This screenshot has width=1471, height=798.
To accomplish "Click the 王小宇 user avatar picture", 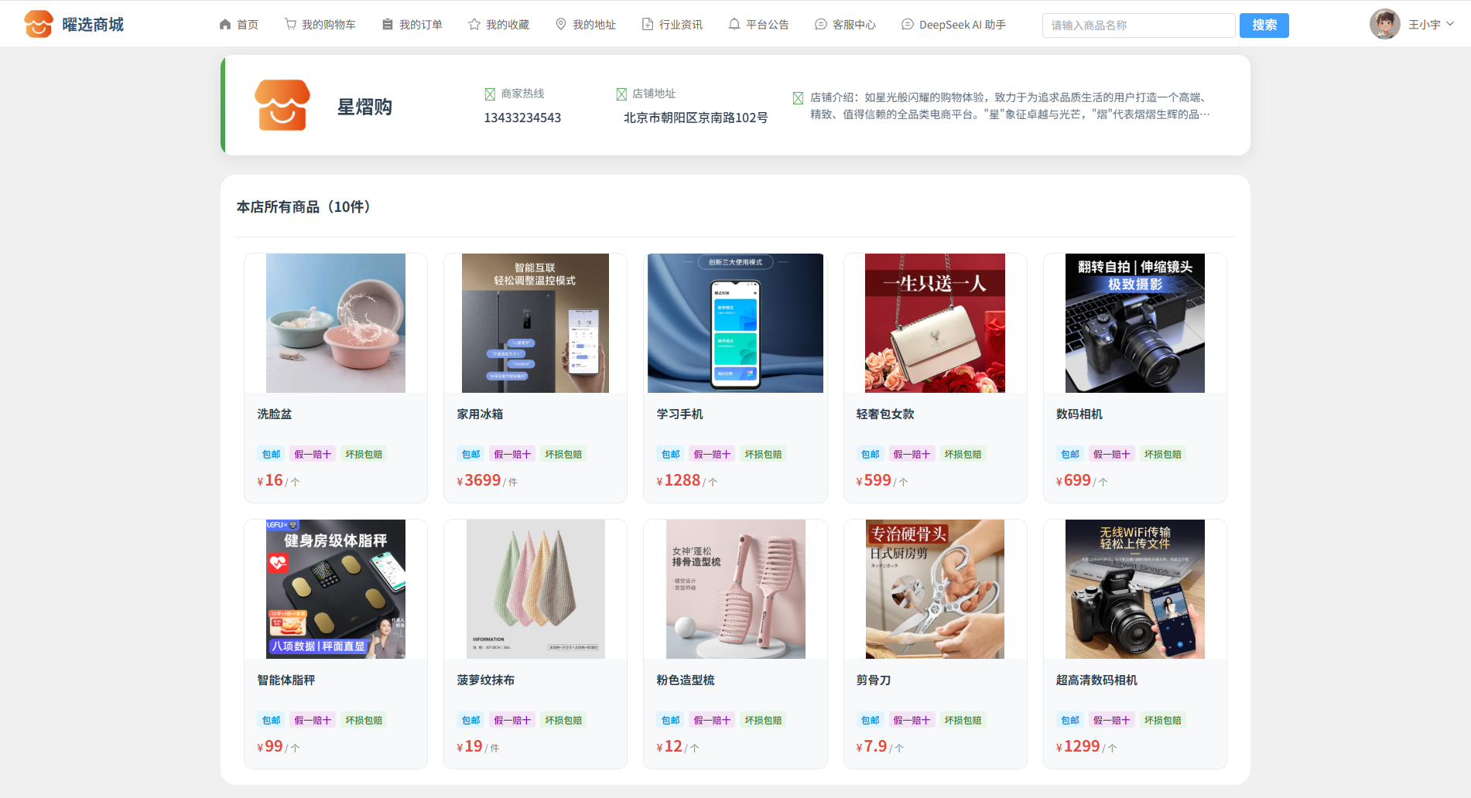I will click(x=1385, y=24).
